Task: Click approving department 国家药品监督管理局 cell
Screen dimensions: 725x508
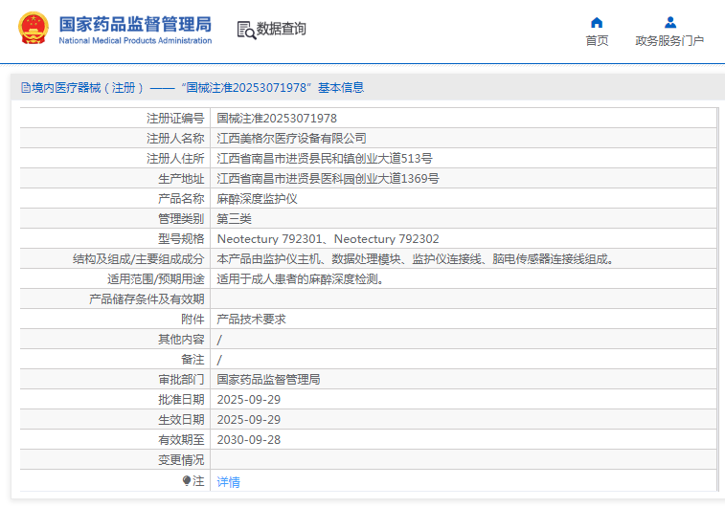Action: [268, 379]
